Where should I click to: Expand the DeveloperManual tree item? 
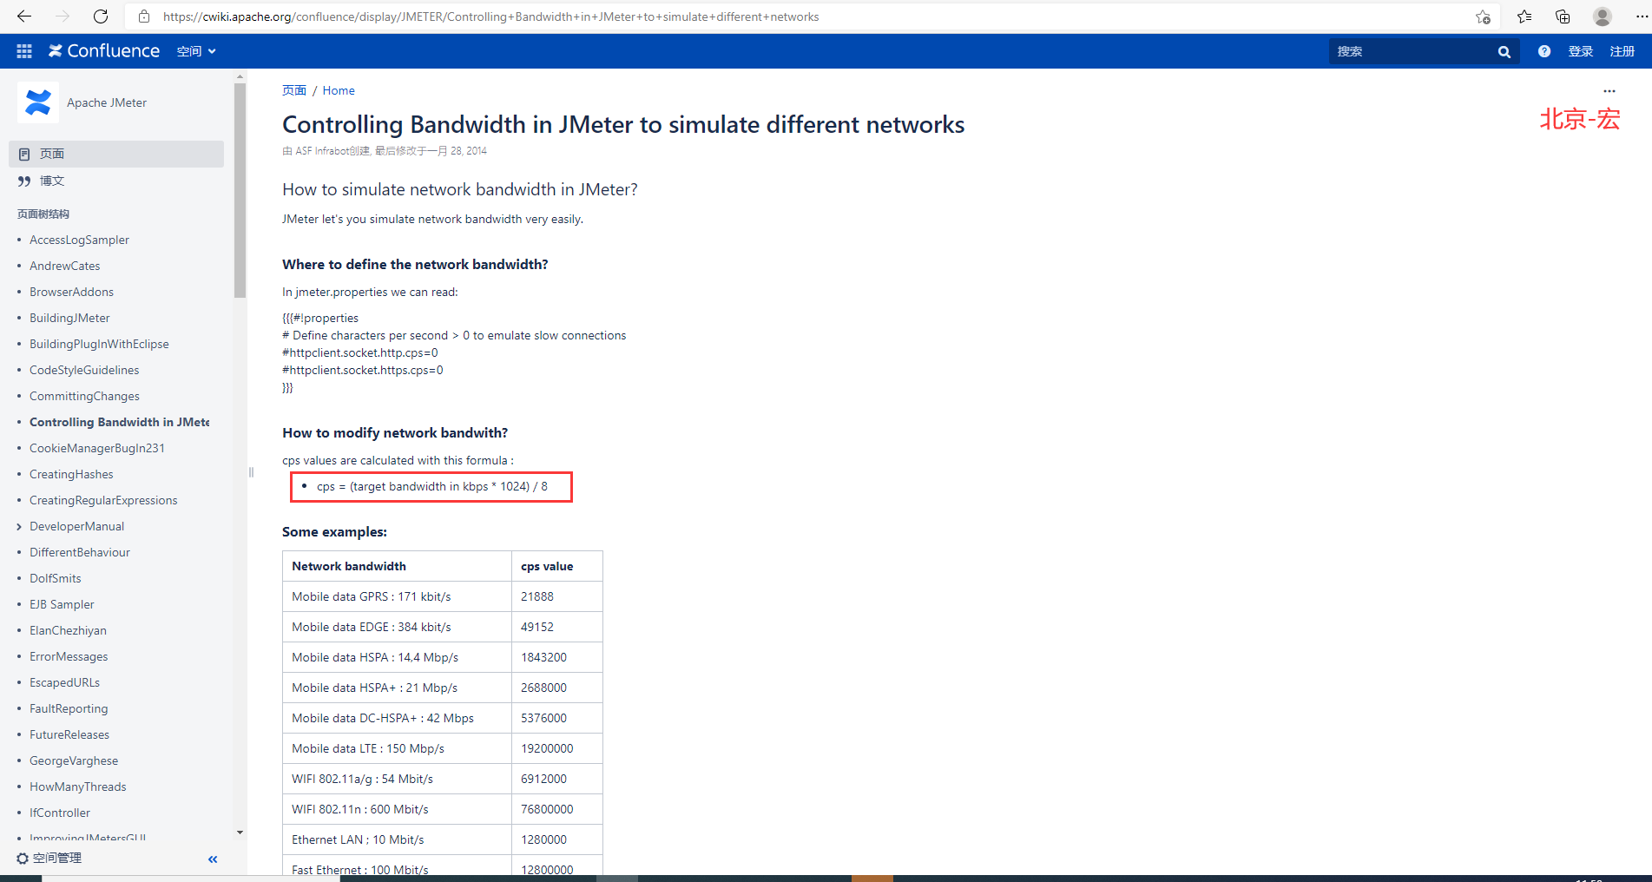19,527
